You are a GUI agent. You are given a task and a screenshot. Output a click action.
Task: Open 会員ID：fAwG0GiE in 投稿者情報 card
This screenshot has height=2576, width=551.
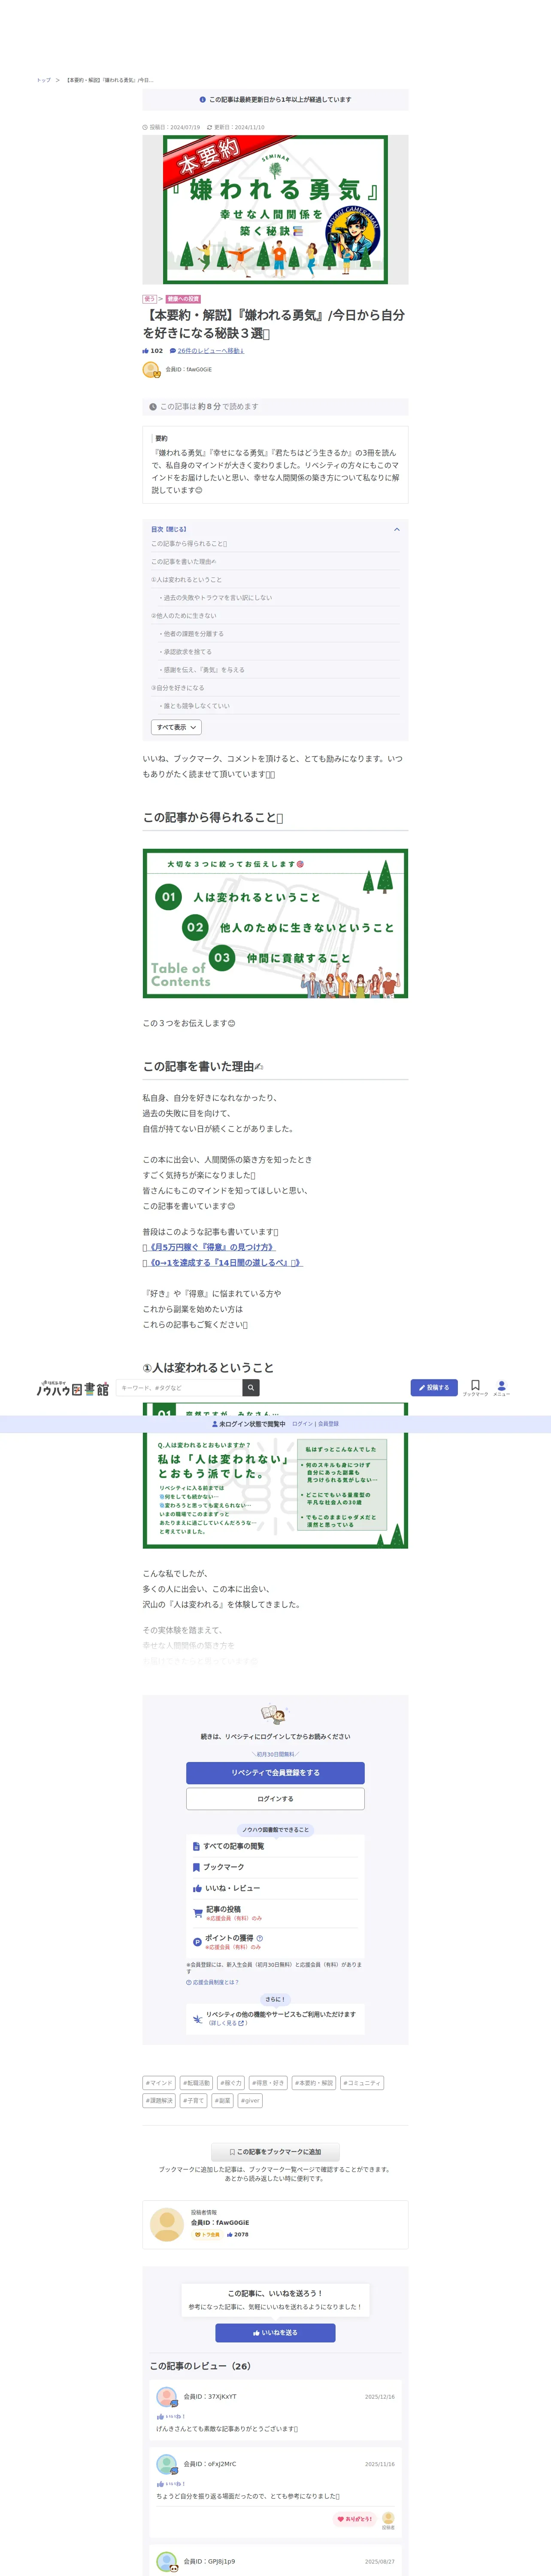tap(220, 2223)
